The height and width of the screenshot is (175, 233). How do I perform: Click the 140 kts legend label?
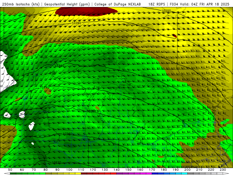coord(116,170)
